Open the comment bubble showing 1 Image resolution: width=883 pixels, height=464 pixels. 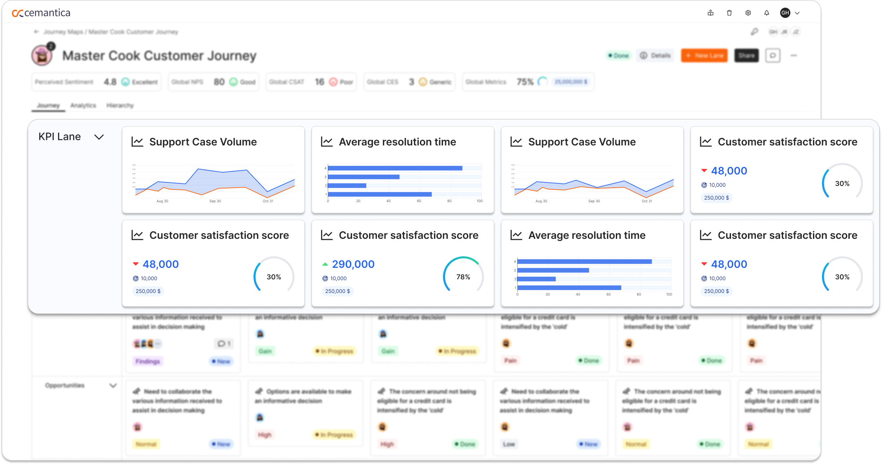224,344
